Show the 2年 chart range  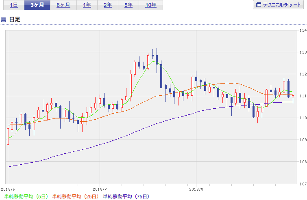108,5
